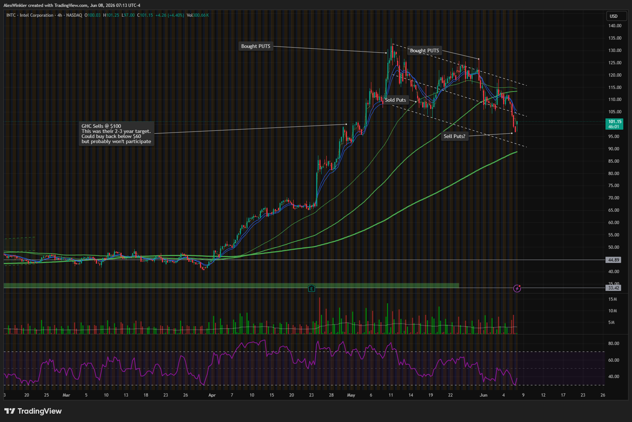This screenshot has width=632, height=422.
Task: Click the 50.00 price axis label
Action: click(x=614, y=247)
